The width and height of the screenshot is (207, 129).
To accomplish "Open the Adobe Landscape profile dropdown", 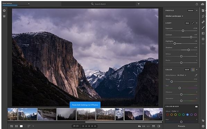I will [174, 16].
